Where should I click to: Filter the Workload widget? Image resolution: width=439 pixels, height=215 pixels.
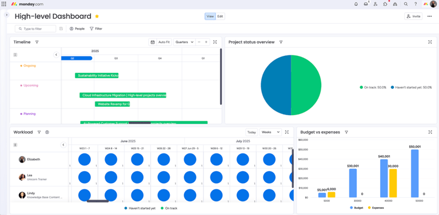pos(39,132)
